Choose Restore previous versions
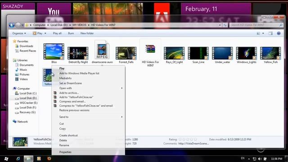288x162 pixels. [x=74, y=110]
